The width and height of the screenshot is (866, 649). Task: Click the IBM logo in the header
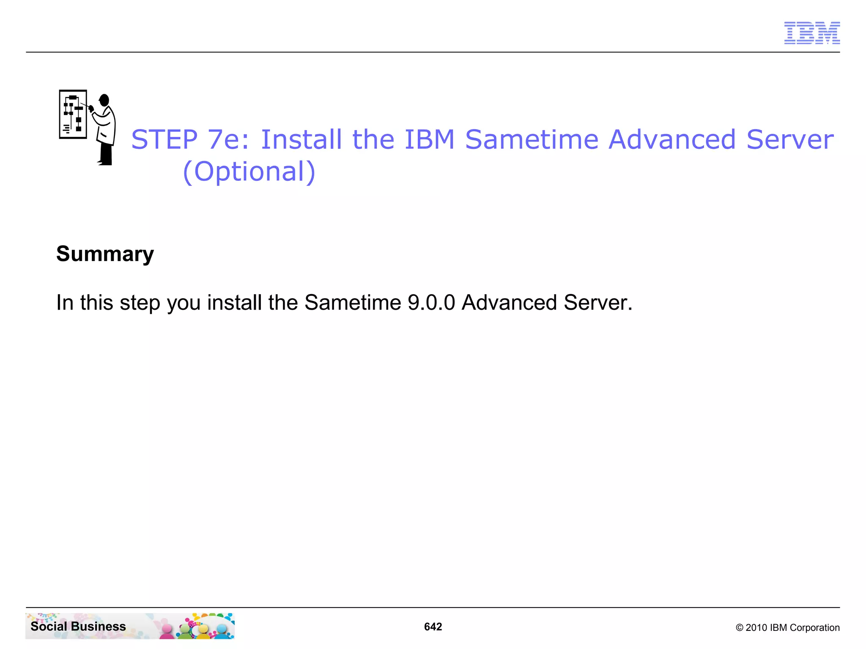(812, 33)
